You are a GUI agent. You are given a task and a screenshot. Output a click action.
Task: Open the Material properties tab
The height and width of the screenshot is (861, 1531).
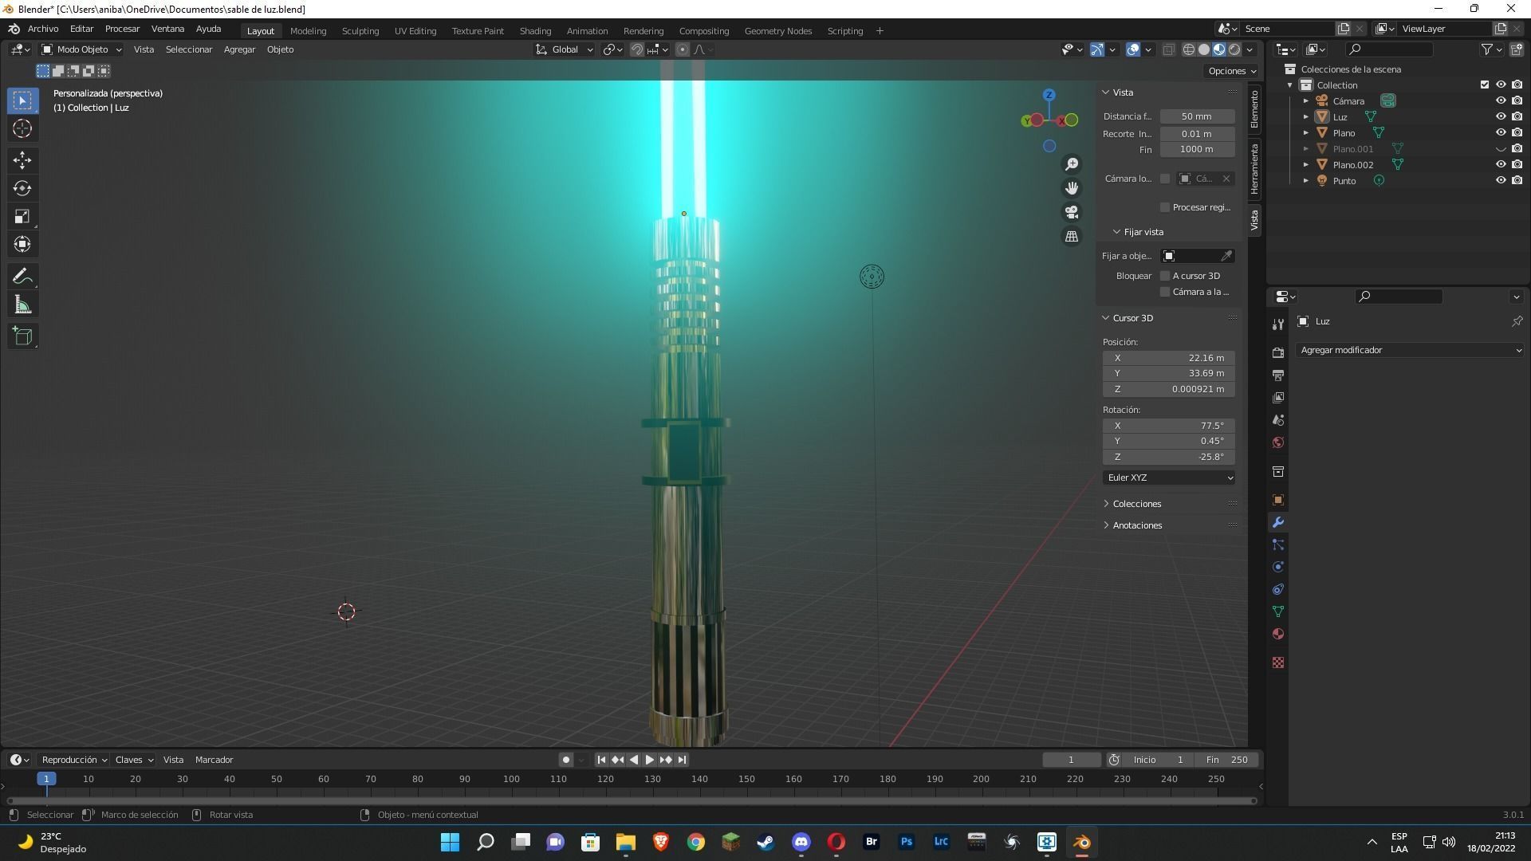pyautogui.click(x=1278, y=634)
